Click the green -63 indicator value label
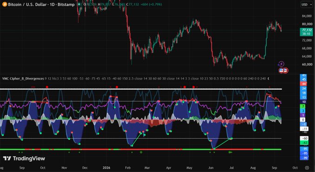The width and height of the screenshot is (315, 172). point(304,143)
